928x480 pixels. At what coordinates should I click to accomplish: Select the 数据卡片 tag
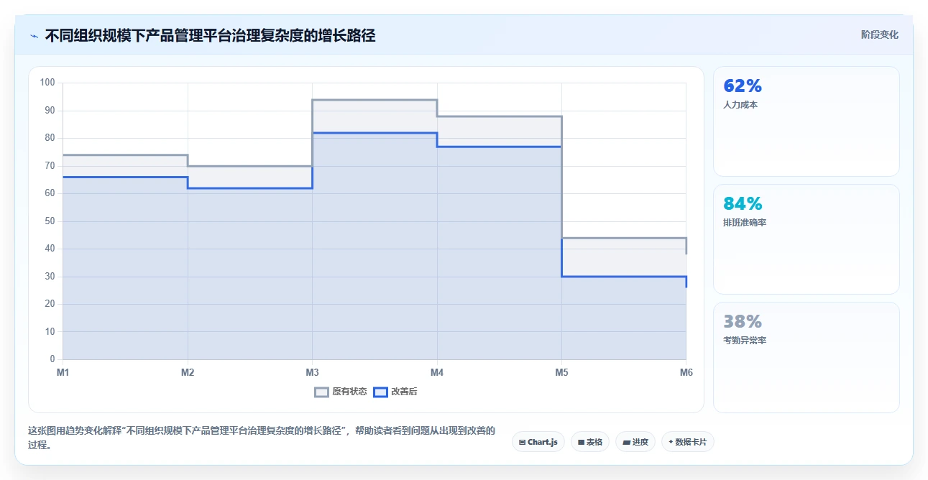[688, 442]
